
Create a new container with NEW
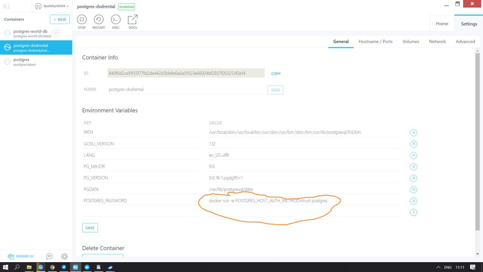(x=60, y=19)
